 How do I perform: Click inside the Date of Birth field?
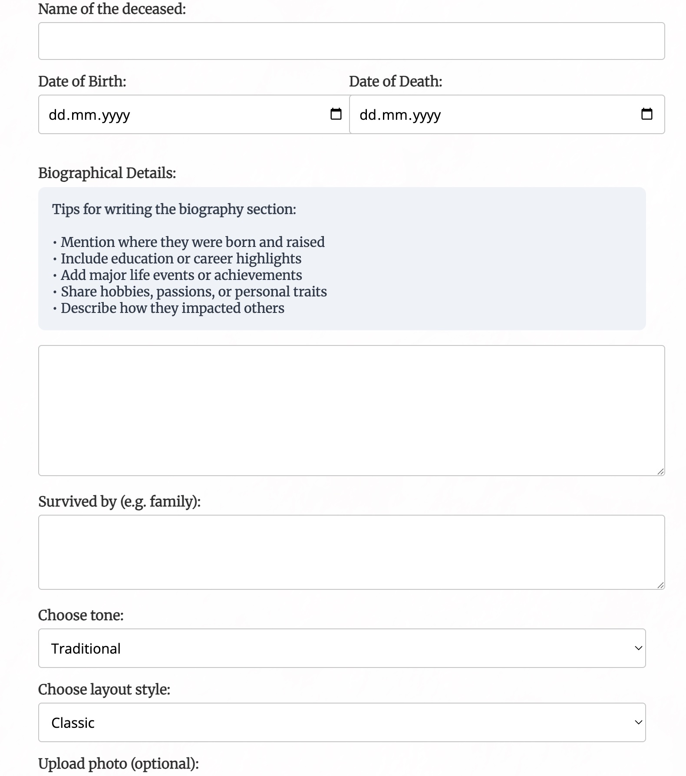(194, 115)
